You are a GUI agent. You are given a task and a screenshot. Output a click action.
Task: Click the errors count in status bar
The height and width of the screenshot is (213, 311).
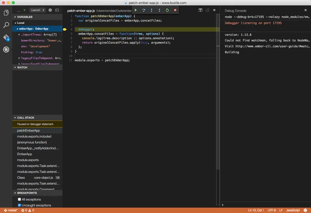[24, 210]
